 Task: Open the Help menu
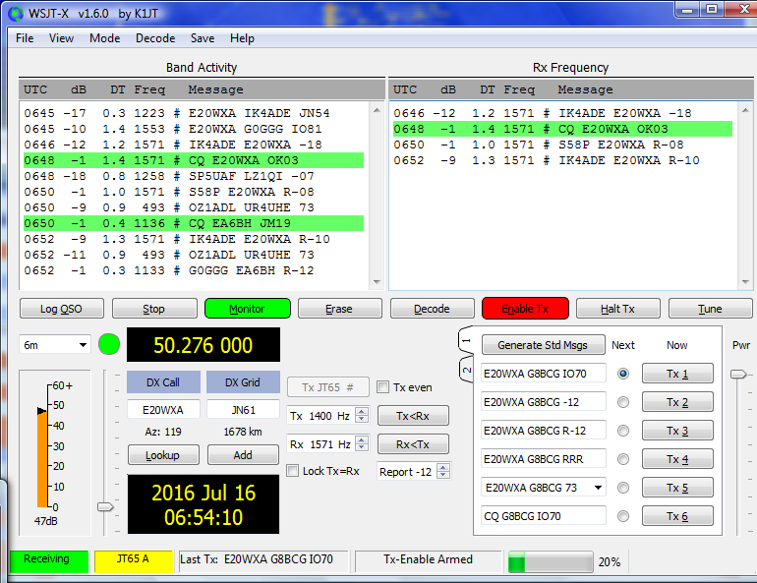[x=242, y=38]
